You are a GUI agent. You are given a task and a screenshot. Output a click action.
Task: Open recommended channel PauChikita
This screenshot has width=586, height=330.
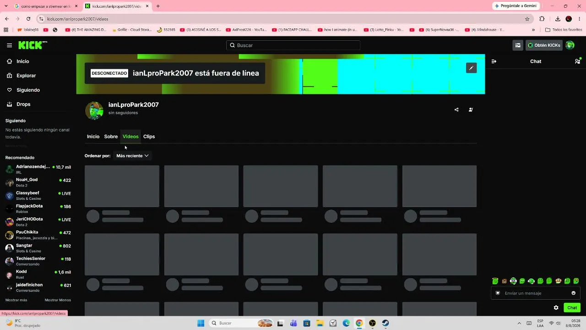pyautogui.click(x=38, y=235)
